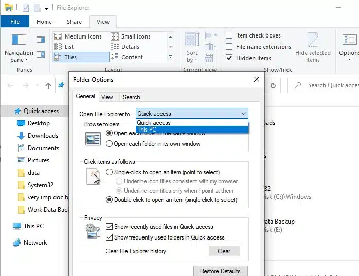Toggle Item check boxes checkbox
Viewport: 359px width, 276px height.
229,35
